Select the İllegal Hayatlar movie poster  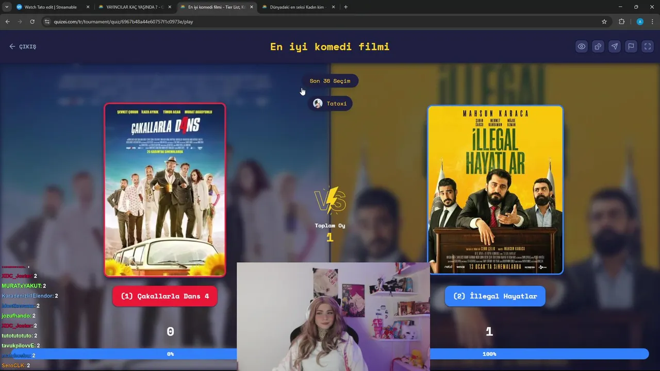[x=495, y=190]
